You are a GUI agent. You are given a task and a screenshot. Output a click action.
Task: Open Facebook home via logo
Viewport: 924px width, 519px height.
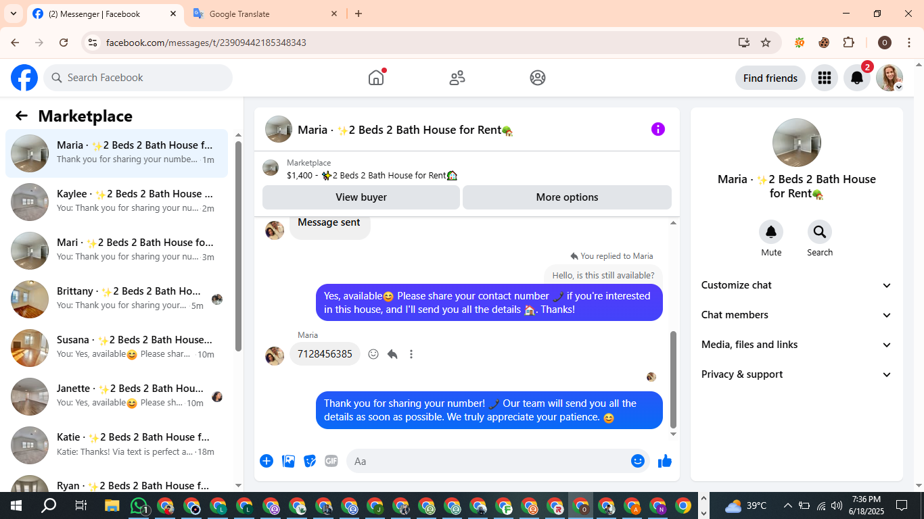(x=24, y=78)
